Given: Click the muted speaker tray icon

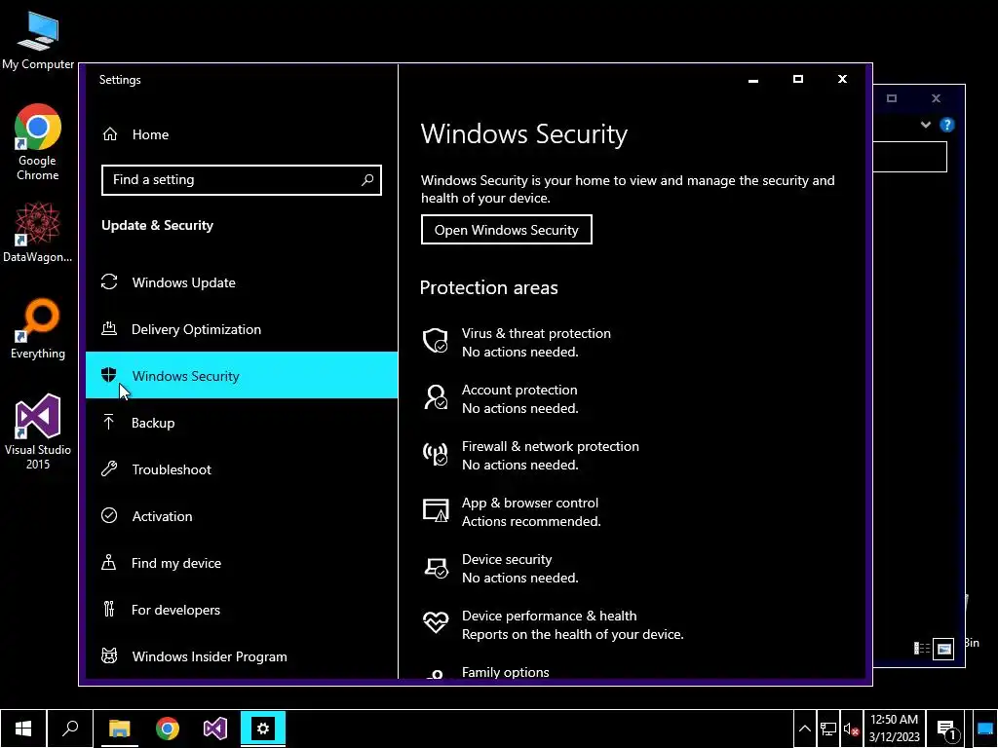Looking at the screenshot, I should tap(851, 729).
